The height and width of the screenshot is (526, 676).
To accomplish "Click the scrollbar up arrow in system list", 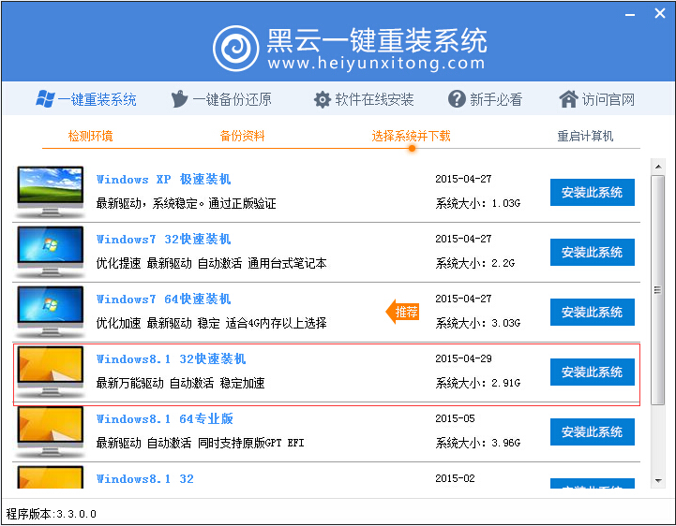I will point(657,167).
